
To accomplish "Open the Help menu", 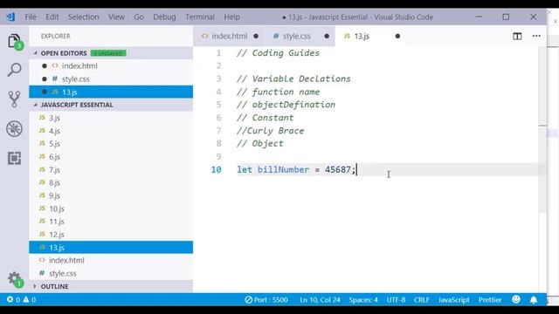I will pyautogui.click(x=231, y=17).
